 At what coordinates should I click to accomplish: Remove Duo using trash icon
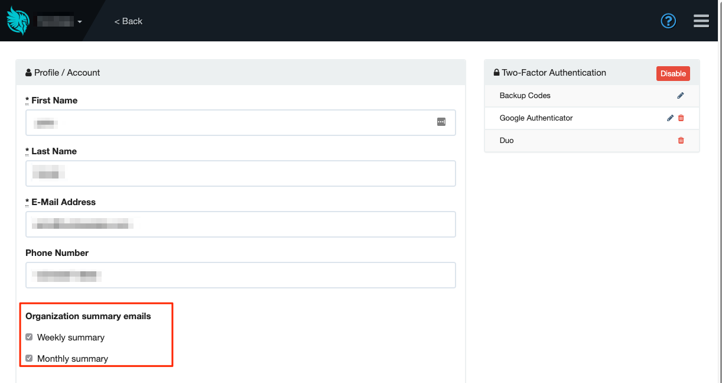(681, 141)
